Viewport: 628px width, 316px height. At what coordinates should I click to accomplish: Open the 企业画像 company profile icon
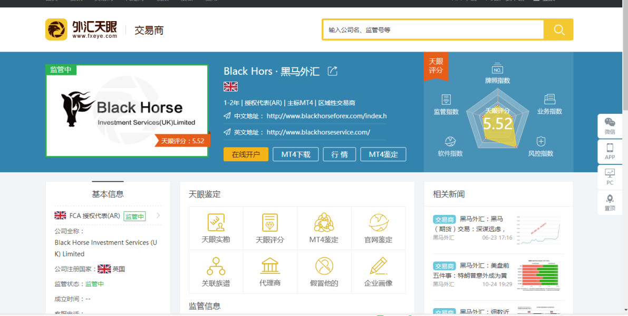378,266
